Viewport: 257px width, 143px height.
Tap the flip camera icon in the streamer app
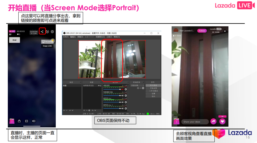[47, 31]
